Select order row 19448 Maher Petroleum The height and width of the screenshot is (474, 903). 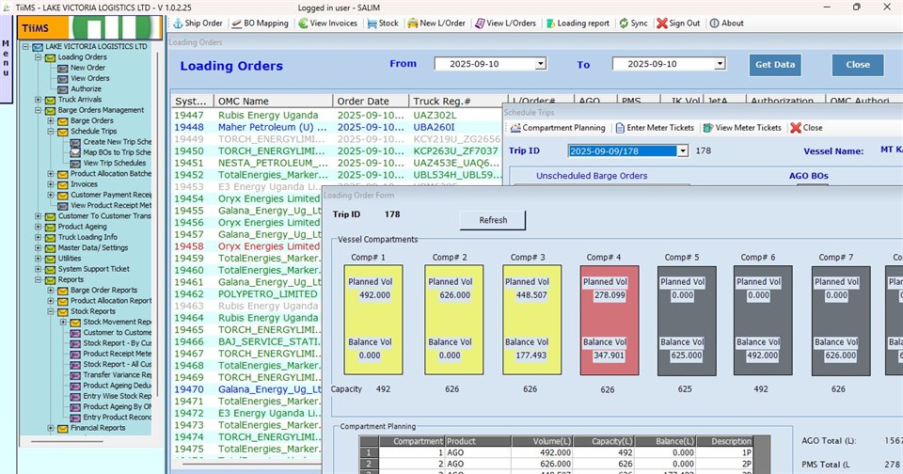(337, 127)
